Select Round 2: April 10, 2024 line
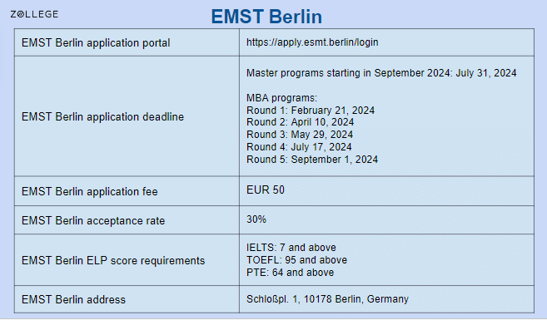 300,122
